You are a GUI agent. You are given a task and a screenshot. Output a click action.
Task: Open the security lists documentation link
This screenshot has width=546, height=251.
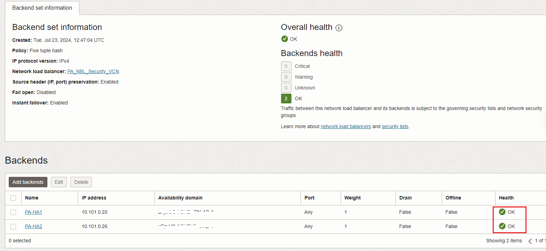tap(395, 126)
